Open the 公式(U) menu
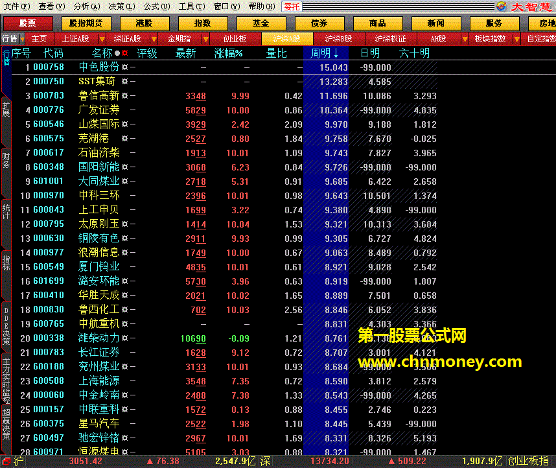 (157, 6)
